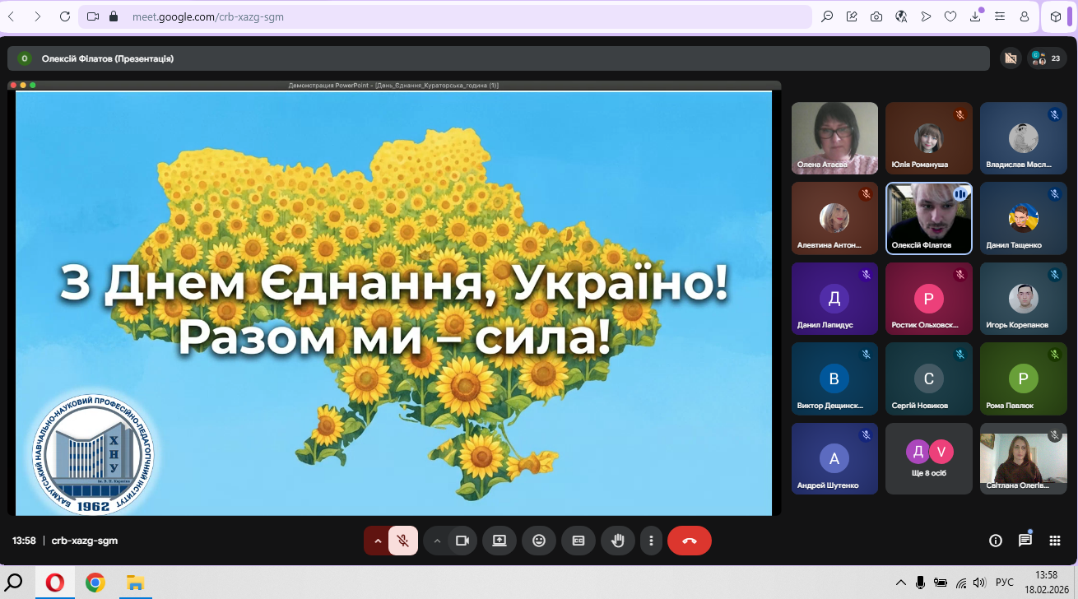Open the participants list showing 23
Image resolution: width=1078 pixels, height=599 pixels.
tap(1044, 58)
